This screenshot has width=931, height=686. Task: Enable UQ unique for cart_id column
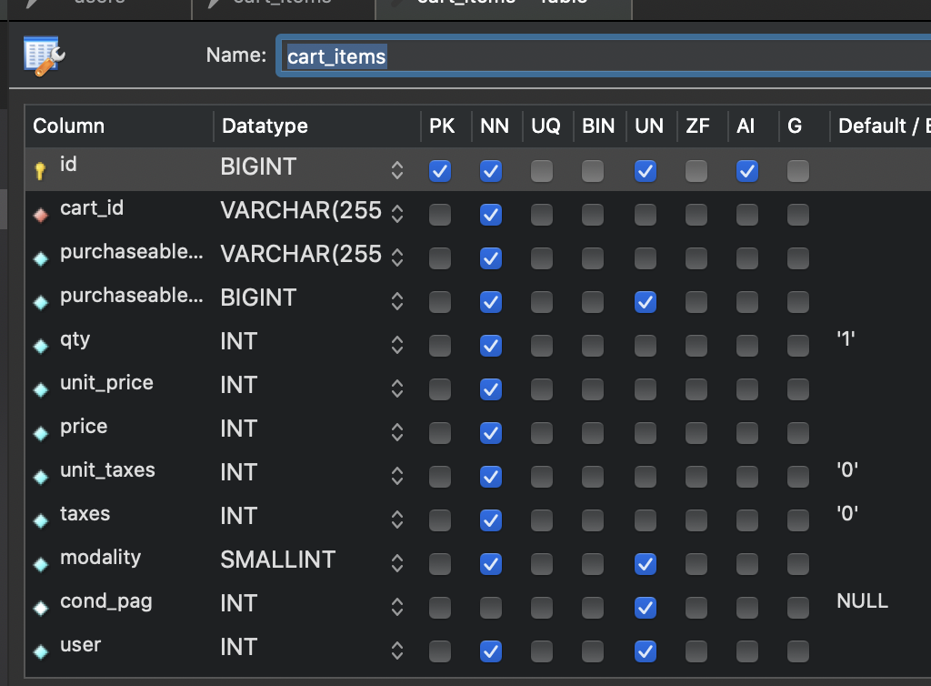[542, 215]
